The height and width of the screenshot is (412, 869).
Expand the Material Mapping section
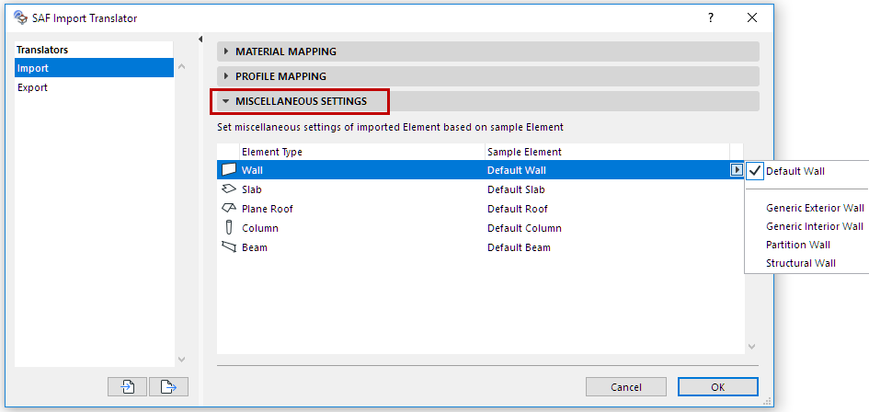[286, 51]
